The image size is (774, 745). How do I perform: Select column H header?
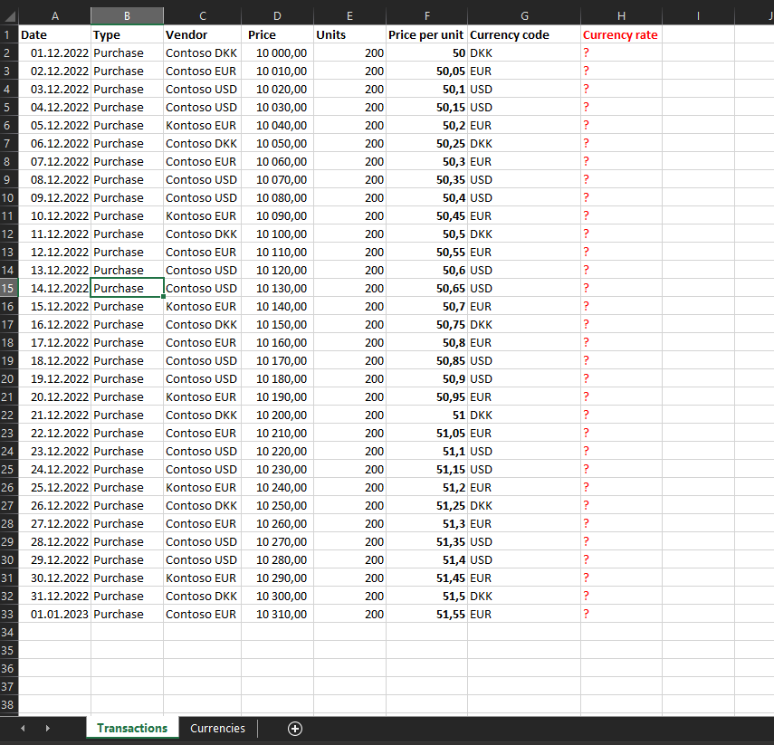click(622, 15)
